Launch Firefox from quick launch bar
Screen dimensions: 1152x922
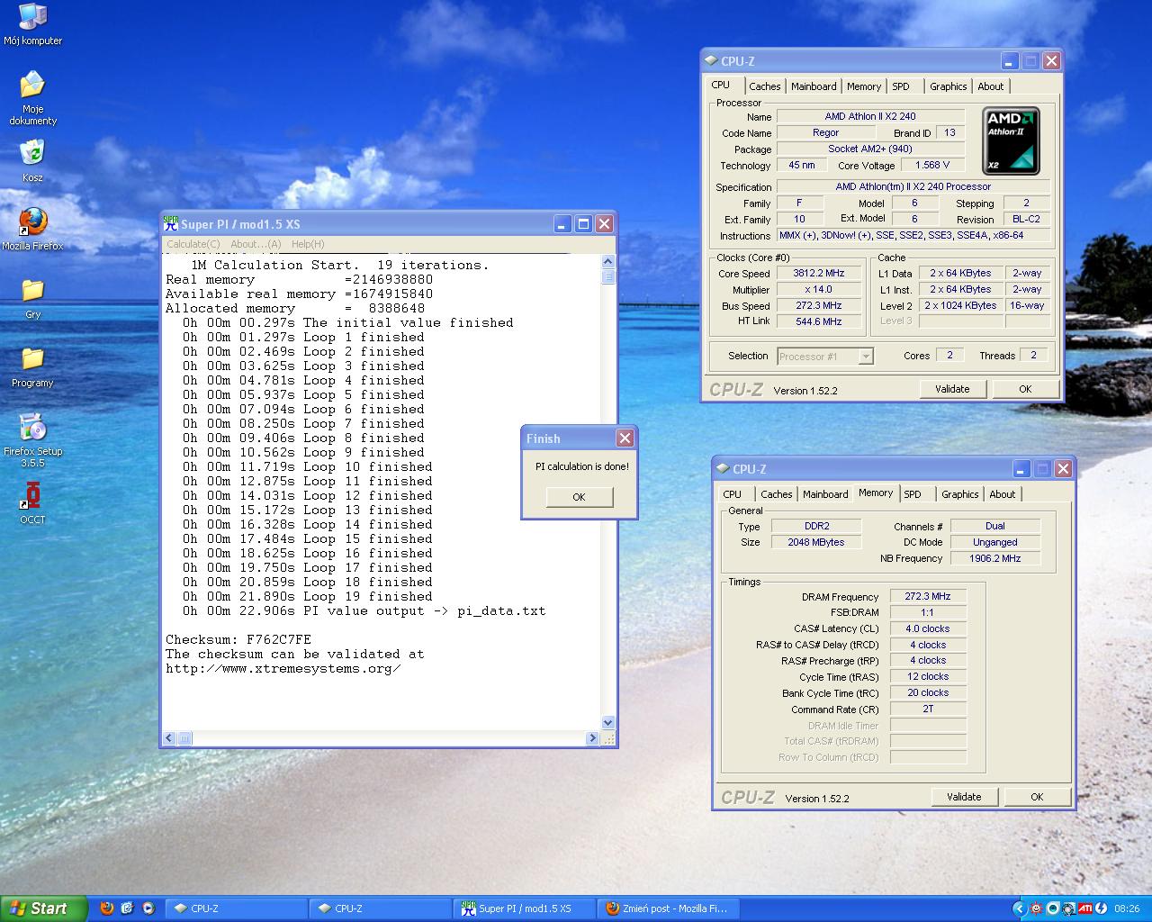(x=107, y=908)
